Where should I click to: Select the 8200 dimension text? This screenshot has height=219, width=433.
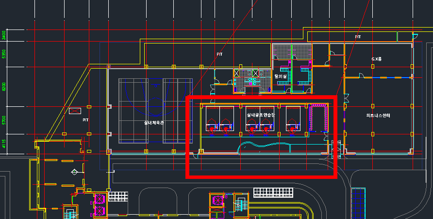pyautogui.click(x=4, y=87)
